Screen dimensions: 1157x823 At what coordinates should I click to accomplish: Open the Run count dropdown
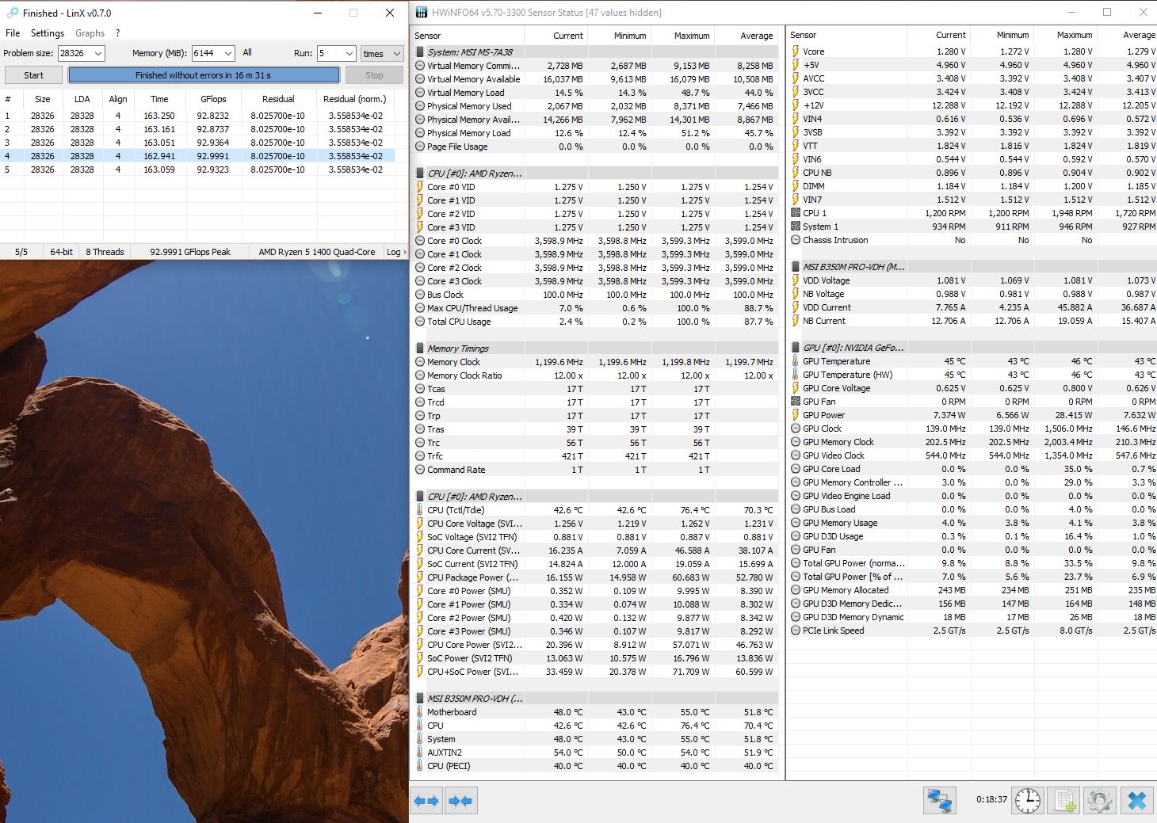(x=349, y=54)
